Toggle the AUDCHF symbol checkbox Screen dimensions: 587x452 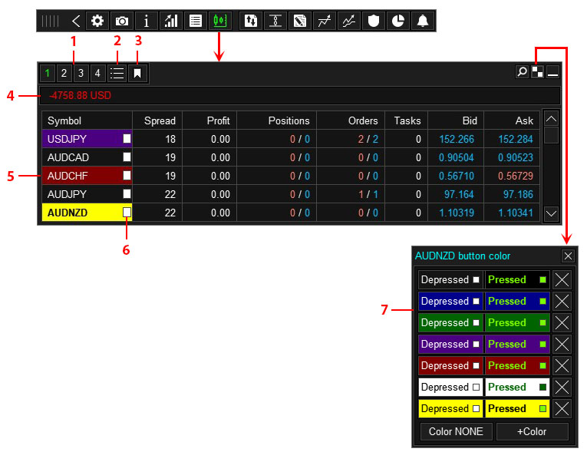(127, 176)
